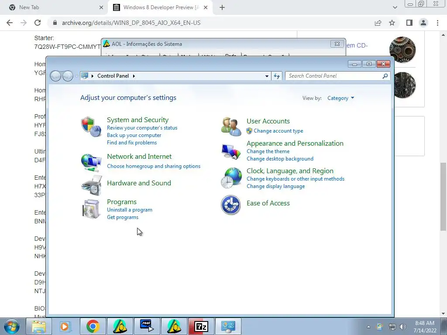Go back in Chrome browser
Screen dimensions: 447x335
click(10, 23)
